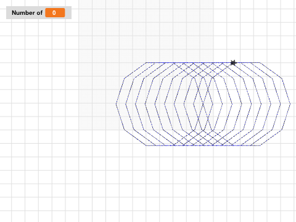Click the central diamond in the overlapping polygons
The width and height of the screenshot is (296, 222).
pyautogui.click(x=203, y=104)
